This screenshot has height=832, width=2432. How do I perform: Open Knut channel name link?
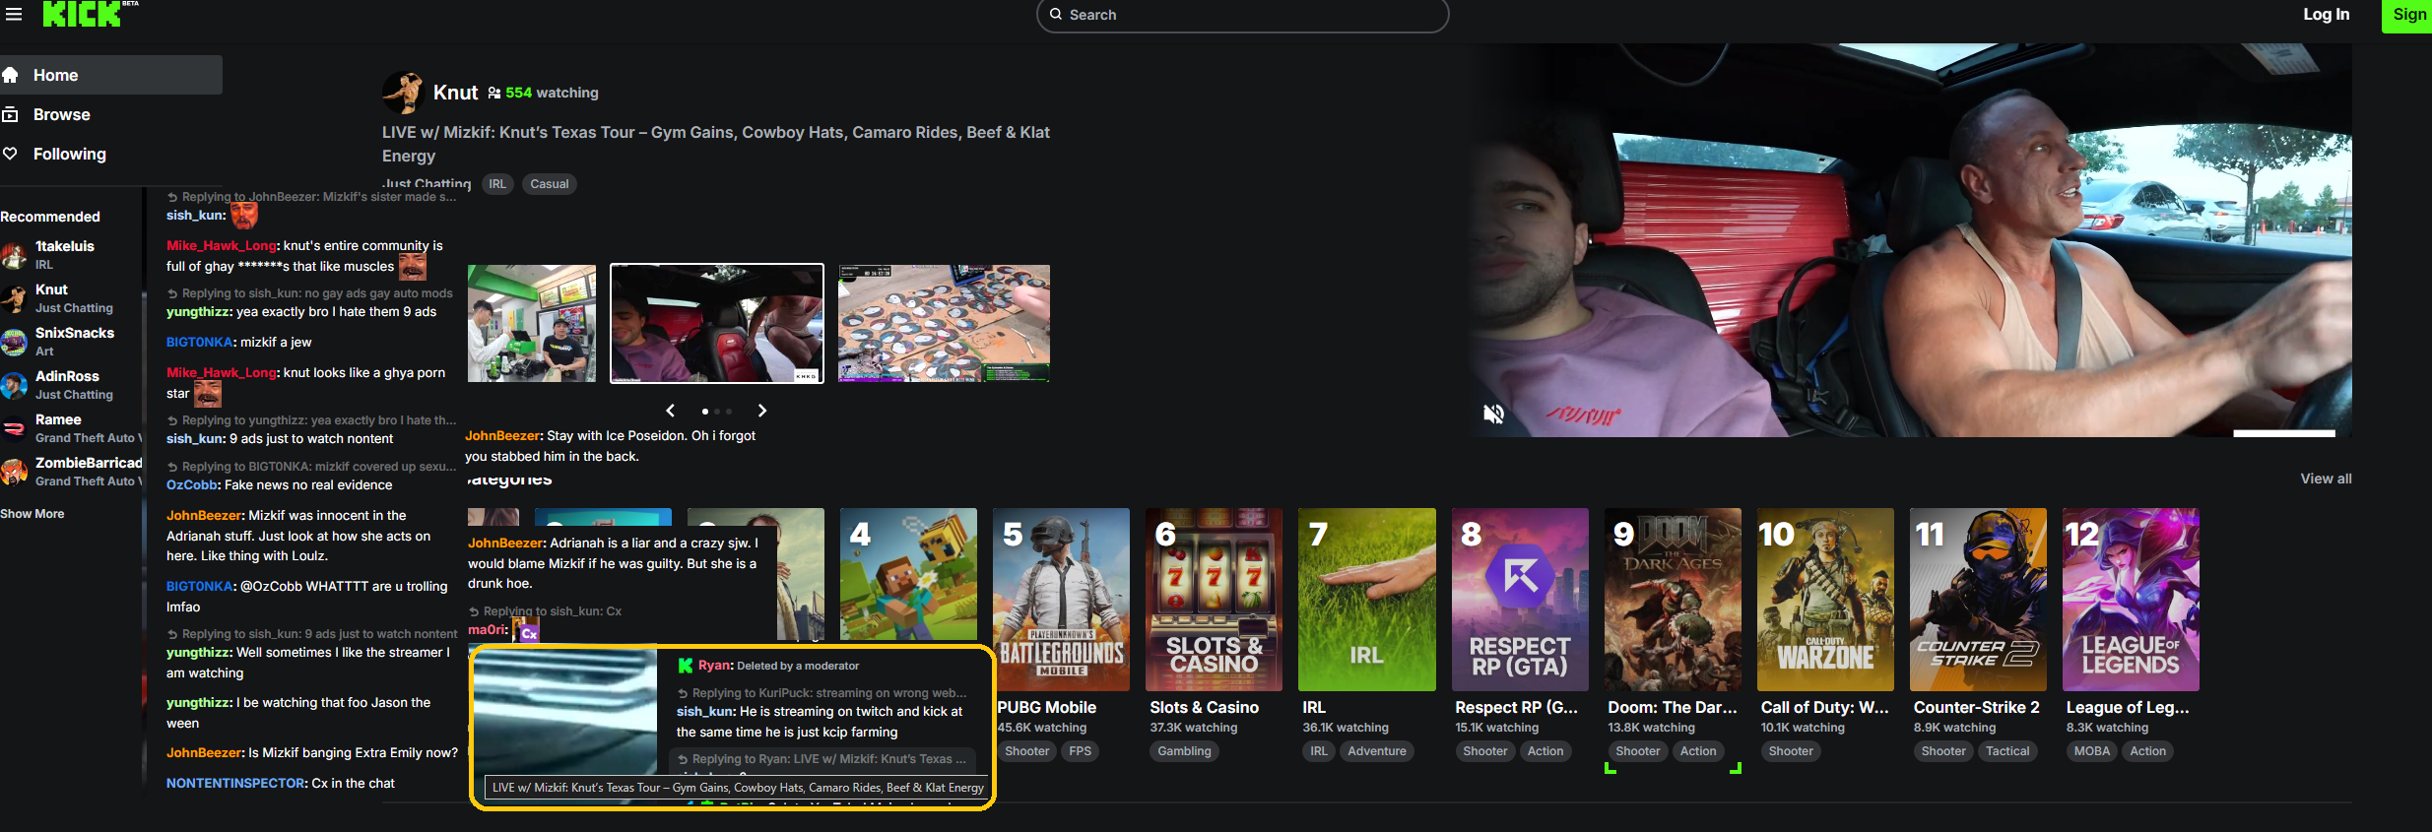[455, 93]
